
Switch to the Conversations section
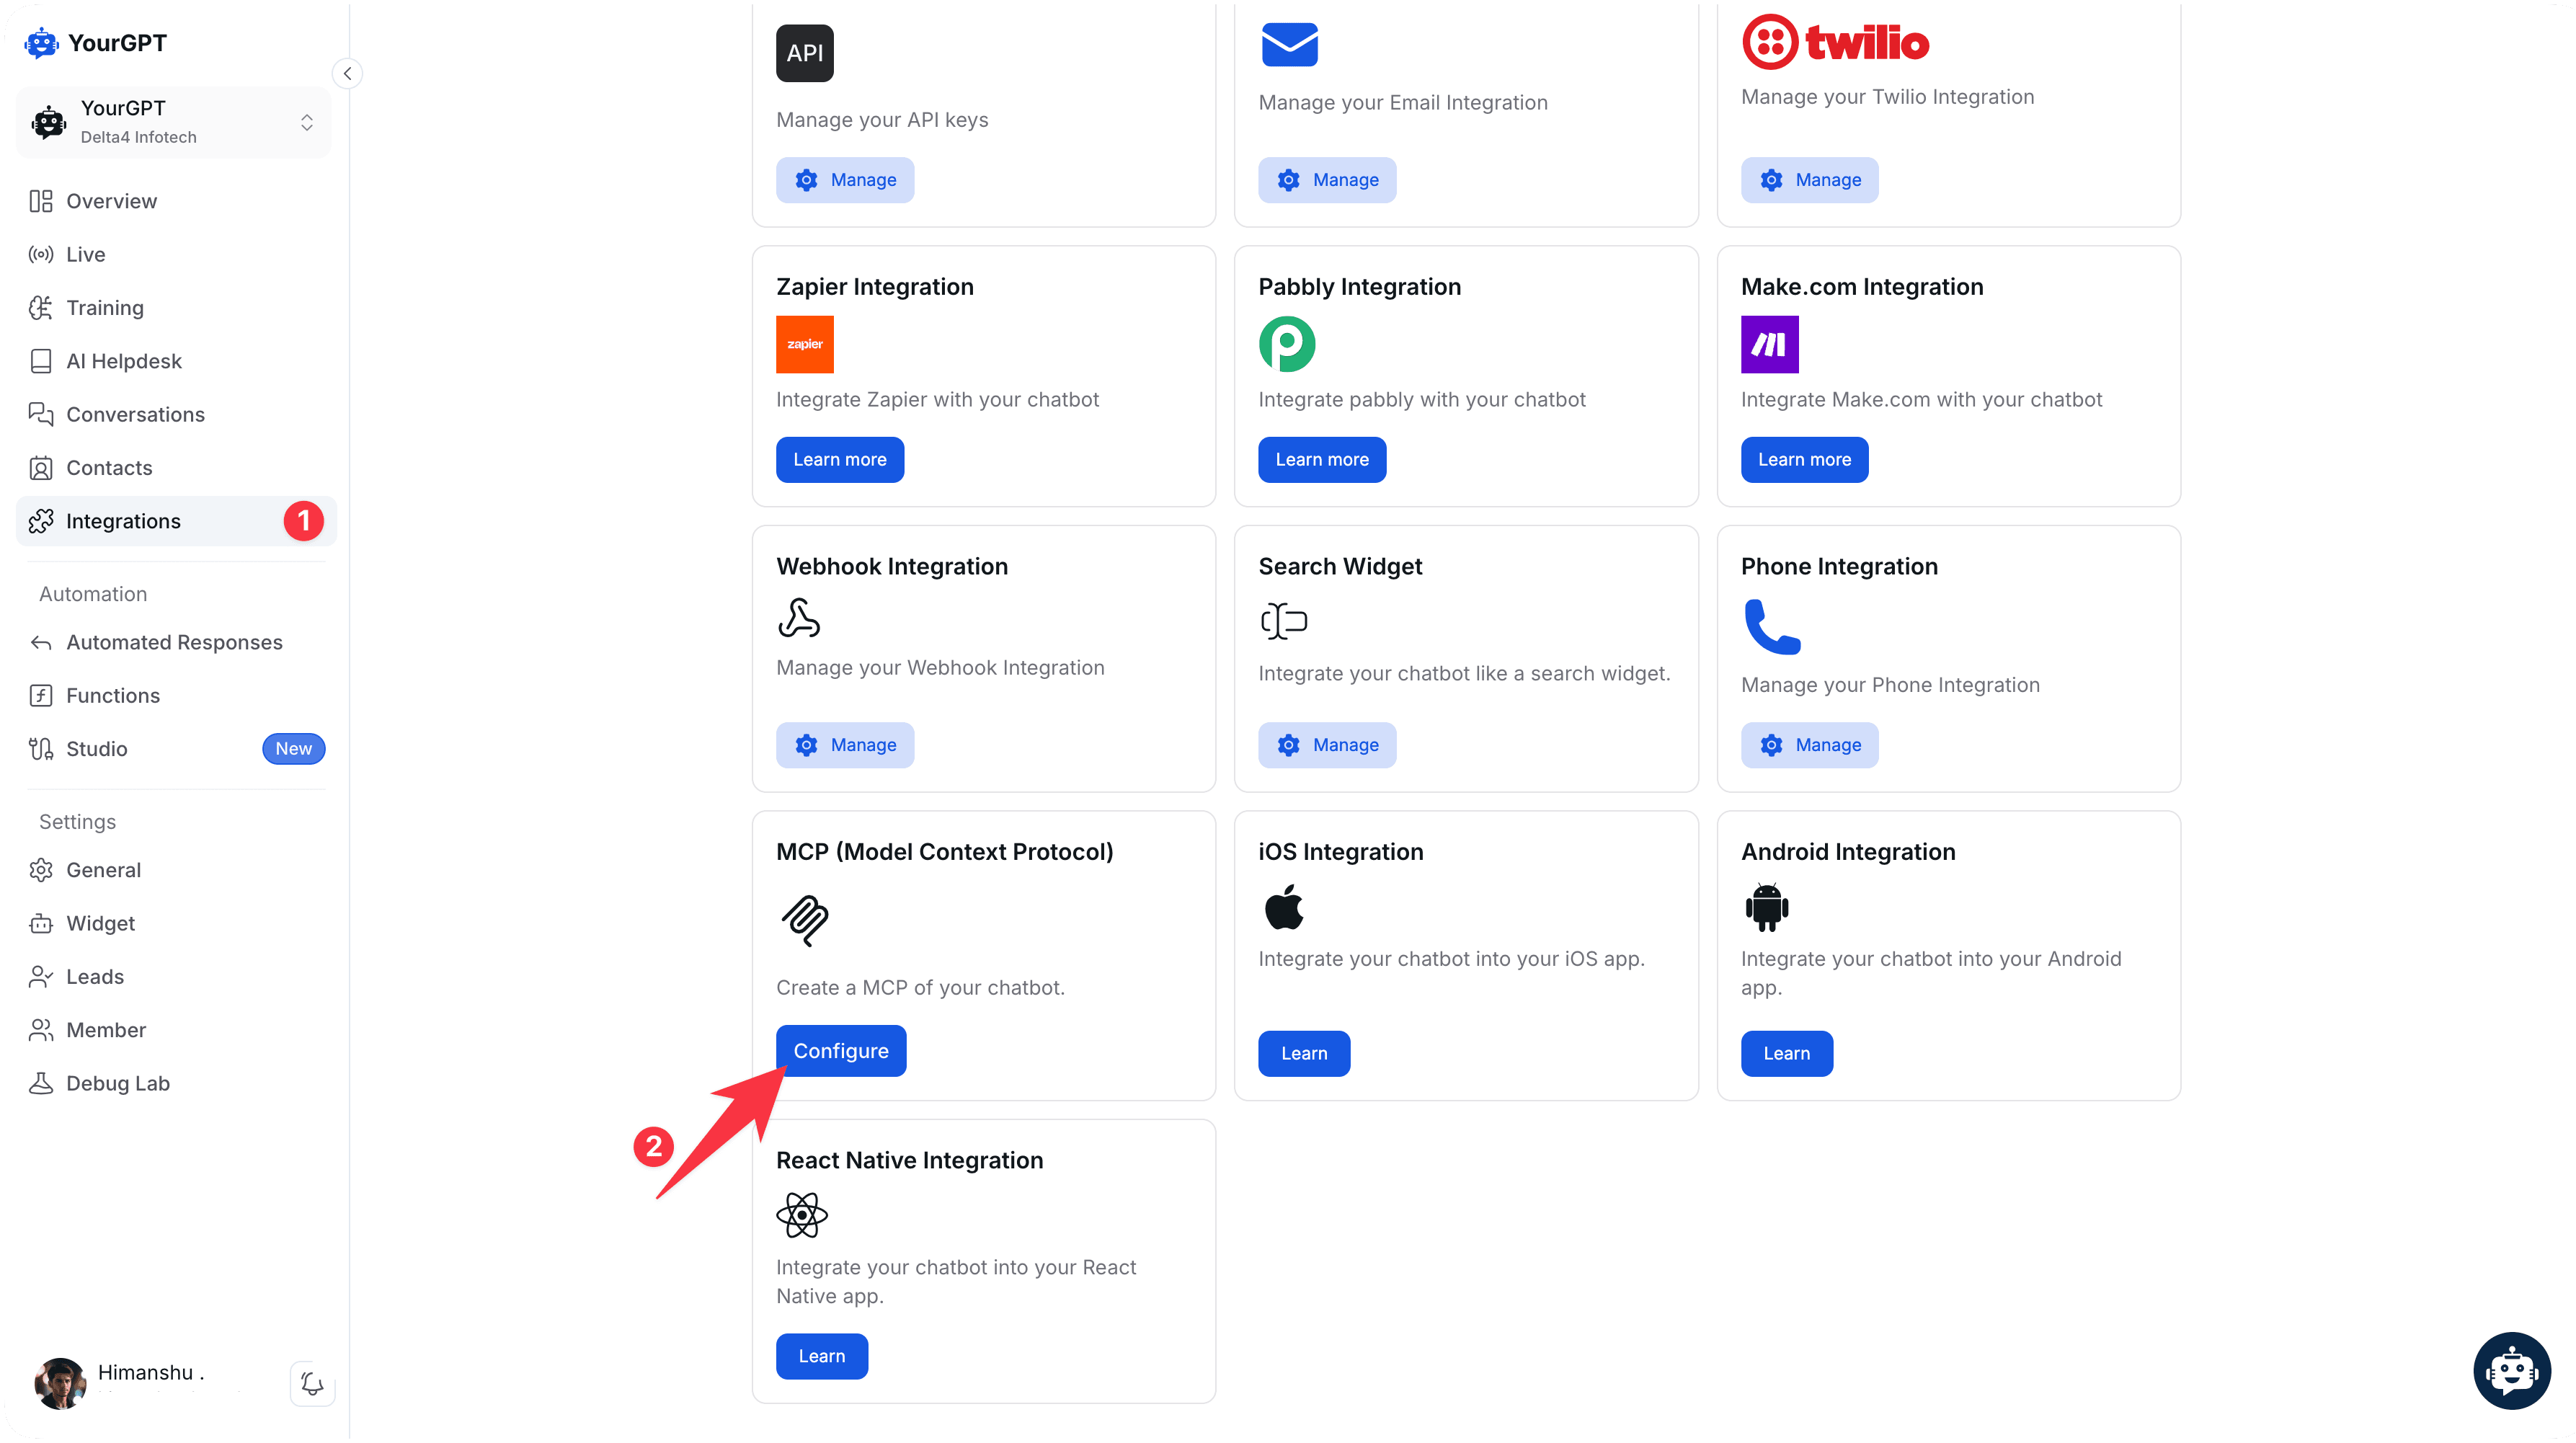pos(135,414)
